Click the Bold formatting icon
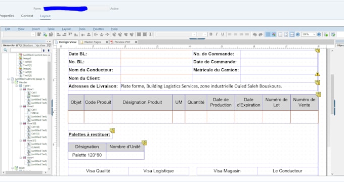Screen dimensions: 344x182 tap(211, 34)
